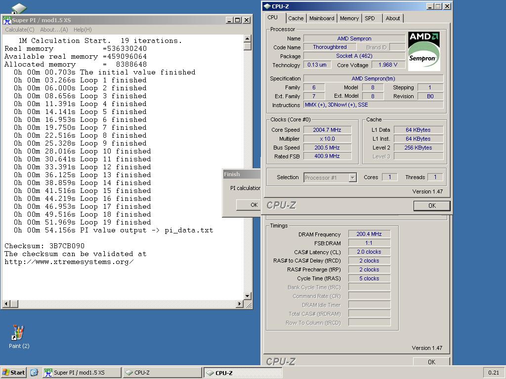
Task: Click Super PI horizontal scrollbar right arrow
Action: [240, 303]
